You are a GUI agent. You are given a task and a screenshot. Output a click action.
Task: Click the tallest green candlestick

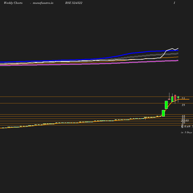tap(166, 105)
